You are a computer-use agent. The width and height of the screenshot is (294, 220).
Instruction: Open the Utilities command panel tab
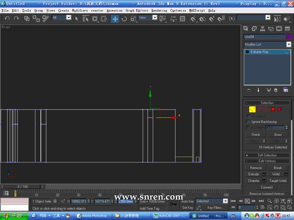pos(287,29)
